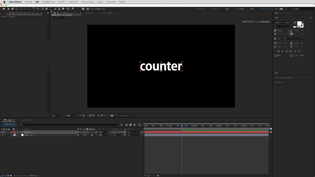Pick the Eraser tool
Viewport: 315px width, 177px height.
point(63,9)
